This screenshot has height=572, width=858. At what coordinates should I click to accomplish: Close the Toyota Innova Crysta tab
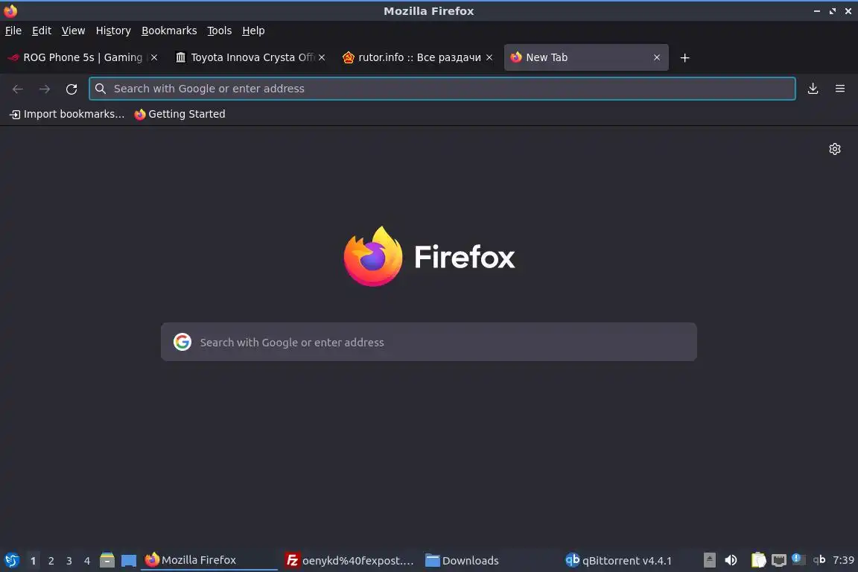pyautogui.click(x=322, y=57)
